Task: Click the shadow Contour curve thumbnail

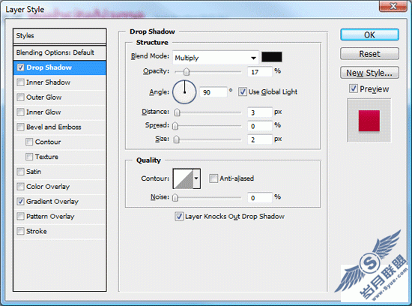Action: (184, 178)
